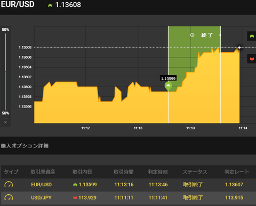
Task: Click the green portion of sentiment bar
Action: click(5, 52)
